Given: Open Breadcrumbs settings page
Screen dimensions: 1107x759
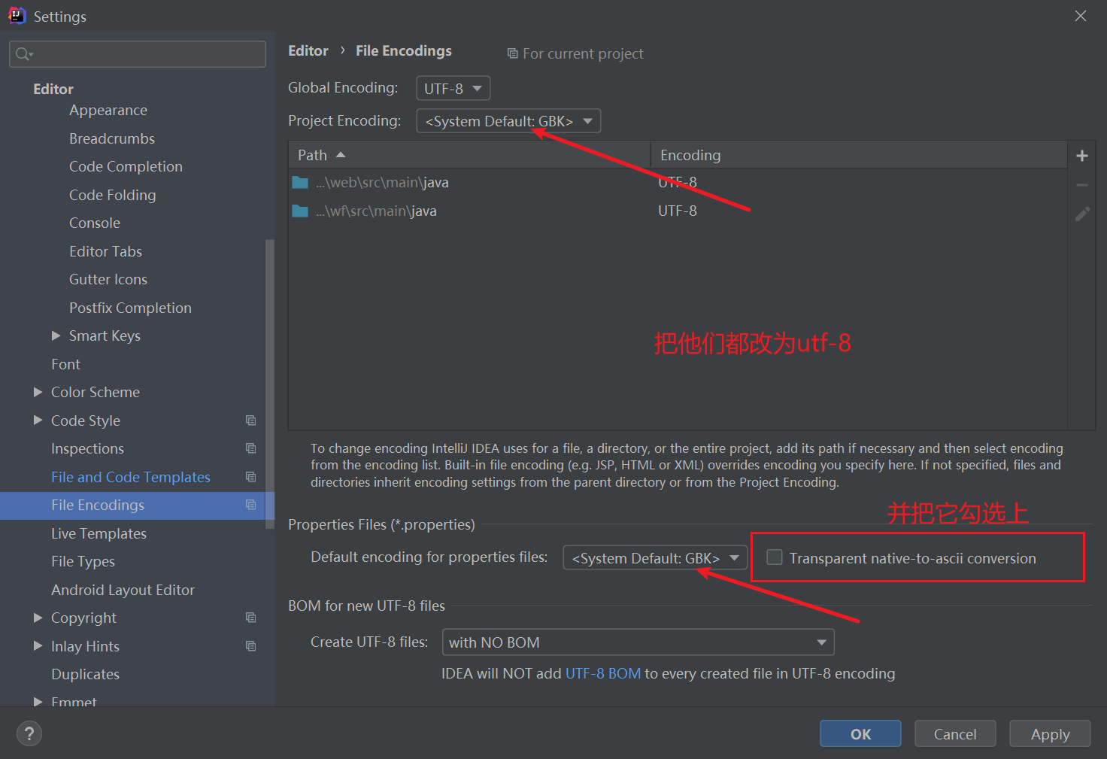Looking at the screenshot, I should [112, 138].
